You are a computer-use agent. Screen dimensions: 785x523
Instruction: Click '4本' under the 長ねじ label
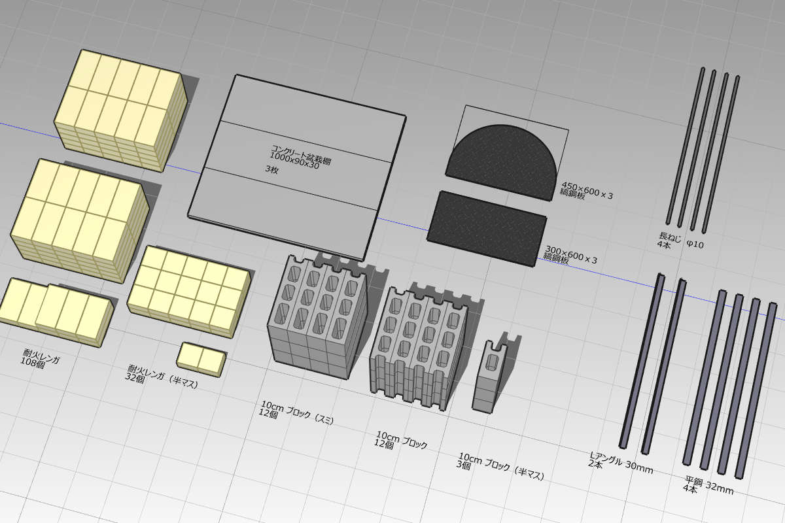(x=664, y=244)
